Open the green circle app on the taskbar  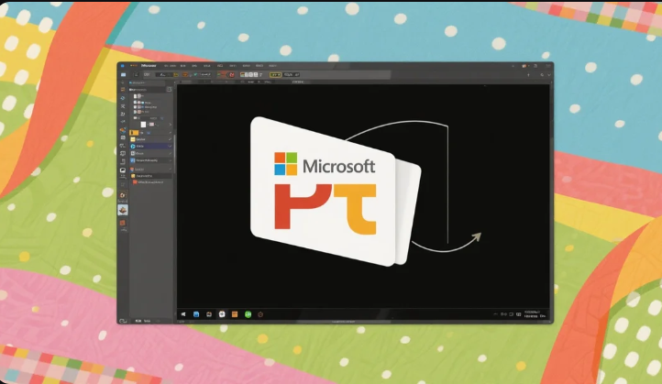pyautogui.click(x=248, y=314)
